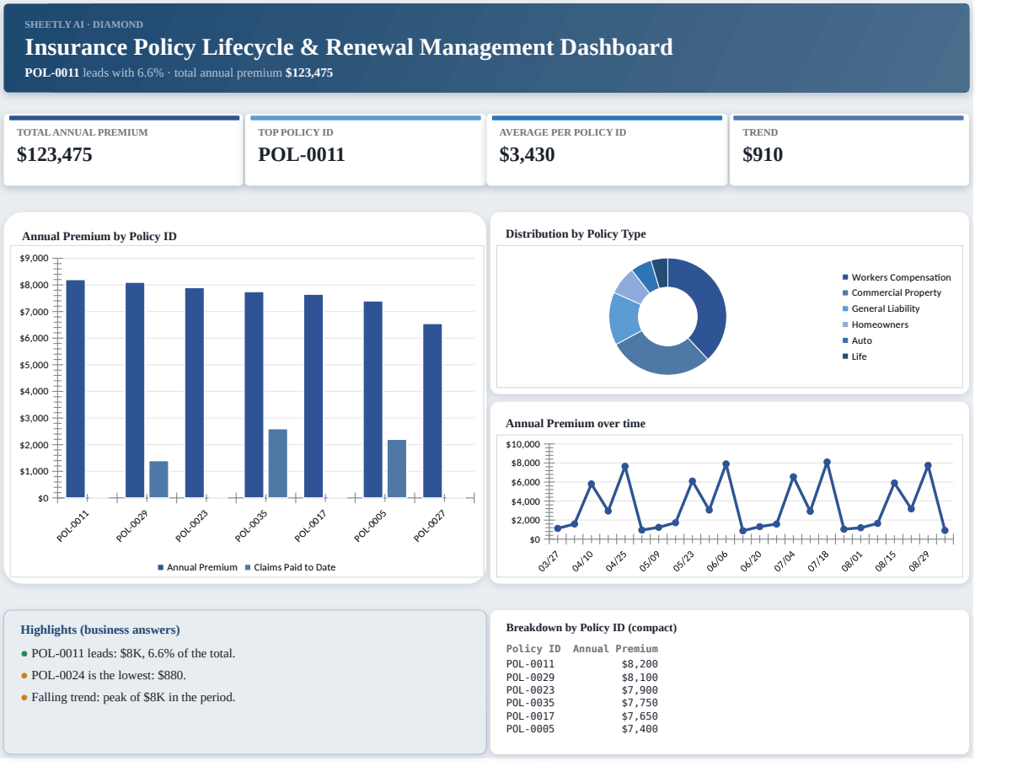Click the Trend value $910
Screen dimensions: 1034x777
(763, 155)
